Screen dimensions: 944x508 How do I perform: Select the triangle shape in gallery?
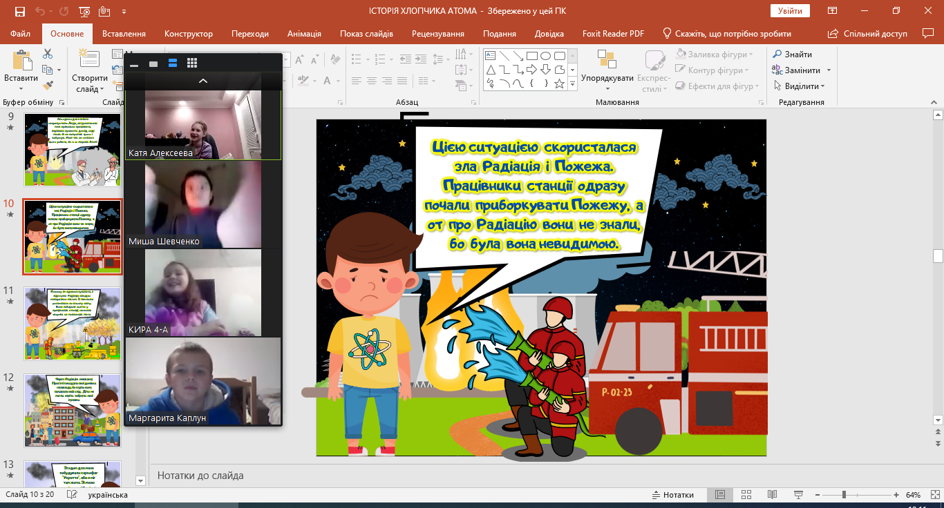[x=490, y=70]
